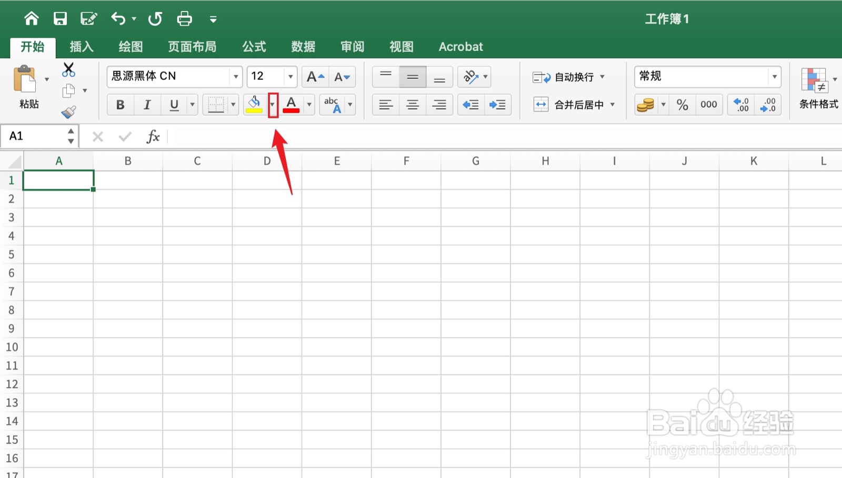Toggle italic formatting
The image size is (842, 478).
[147, 105]
